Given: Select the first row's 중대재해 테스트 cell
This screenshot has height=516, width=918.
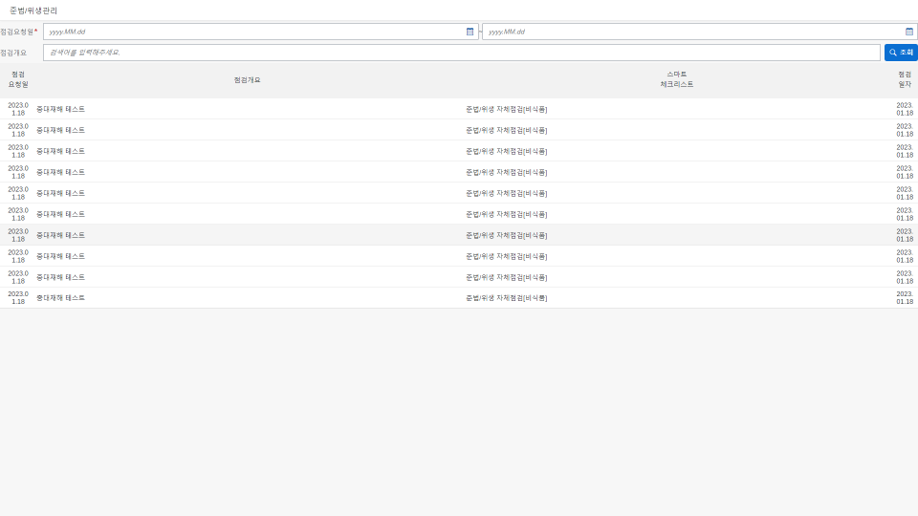Looking at the screenshot, I should pyautogui.click(x=61, y=109).
